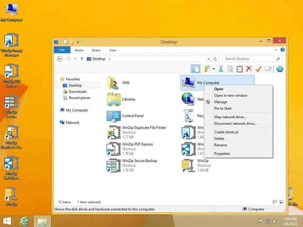Select the WinZip shortcut in file list
The width and height of the screenshot is (303, 227).
pos(196,166)
